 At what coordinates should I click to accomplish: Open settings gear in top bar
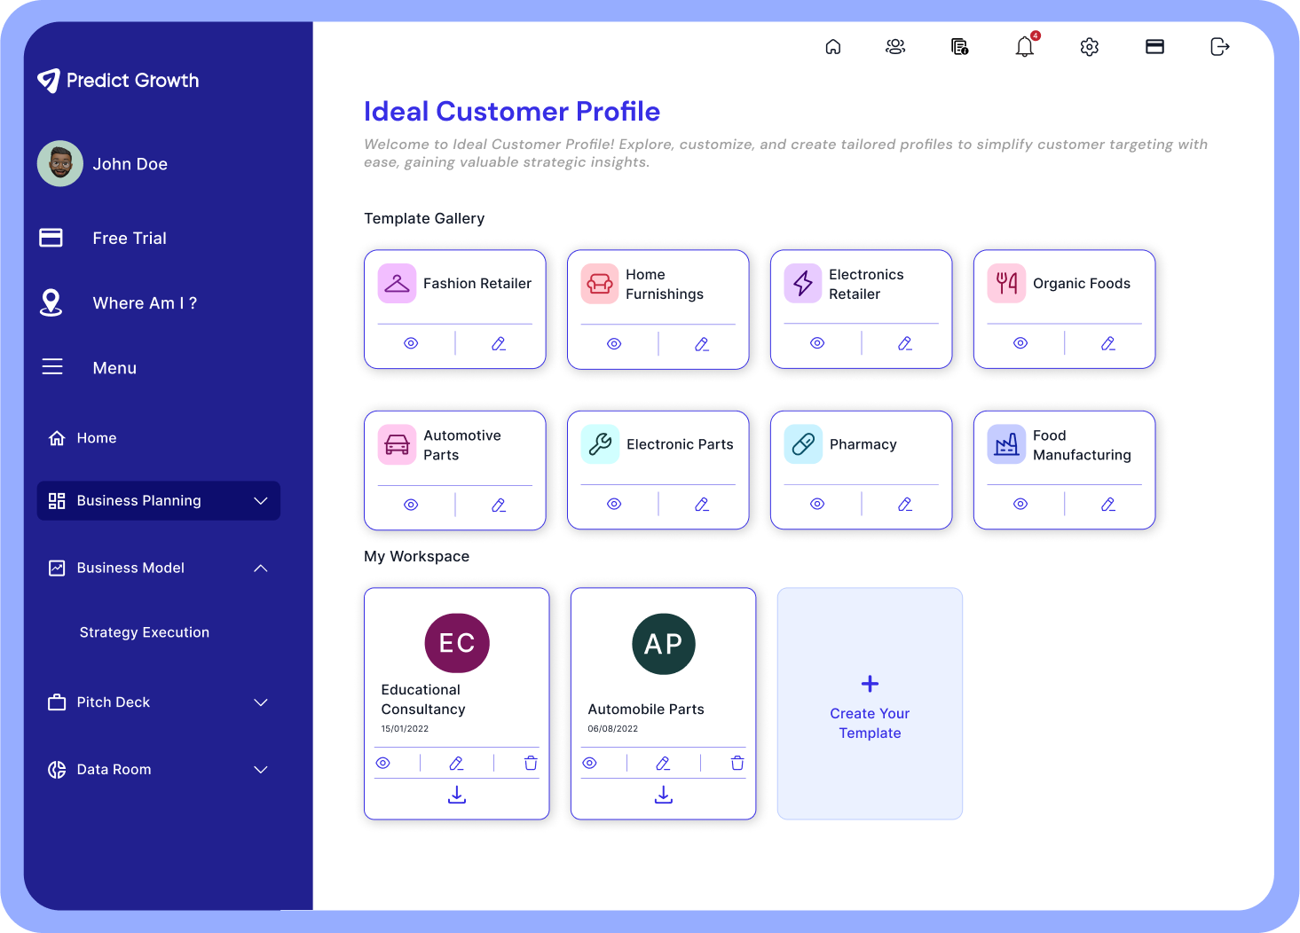tap(1089, 47)
